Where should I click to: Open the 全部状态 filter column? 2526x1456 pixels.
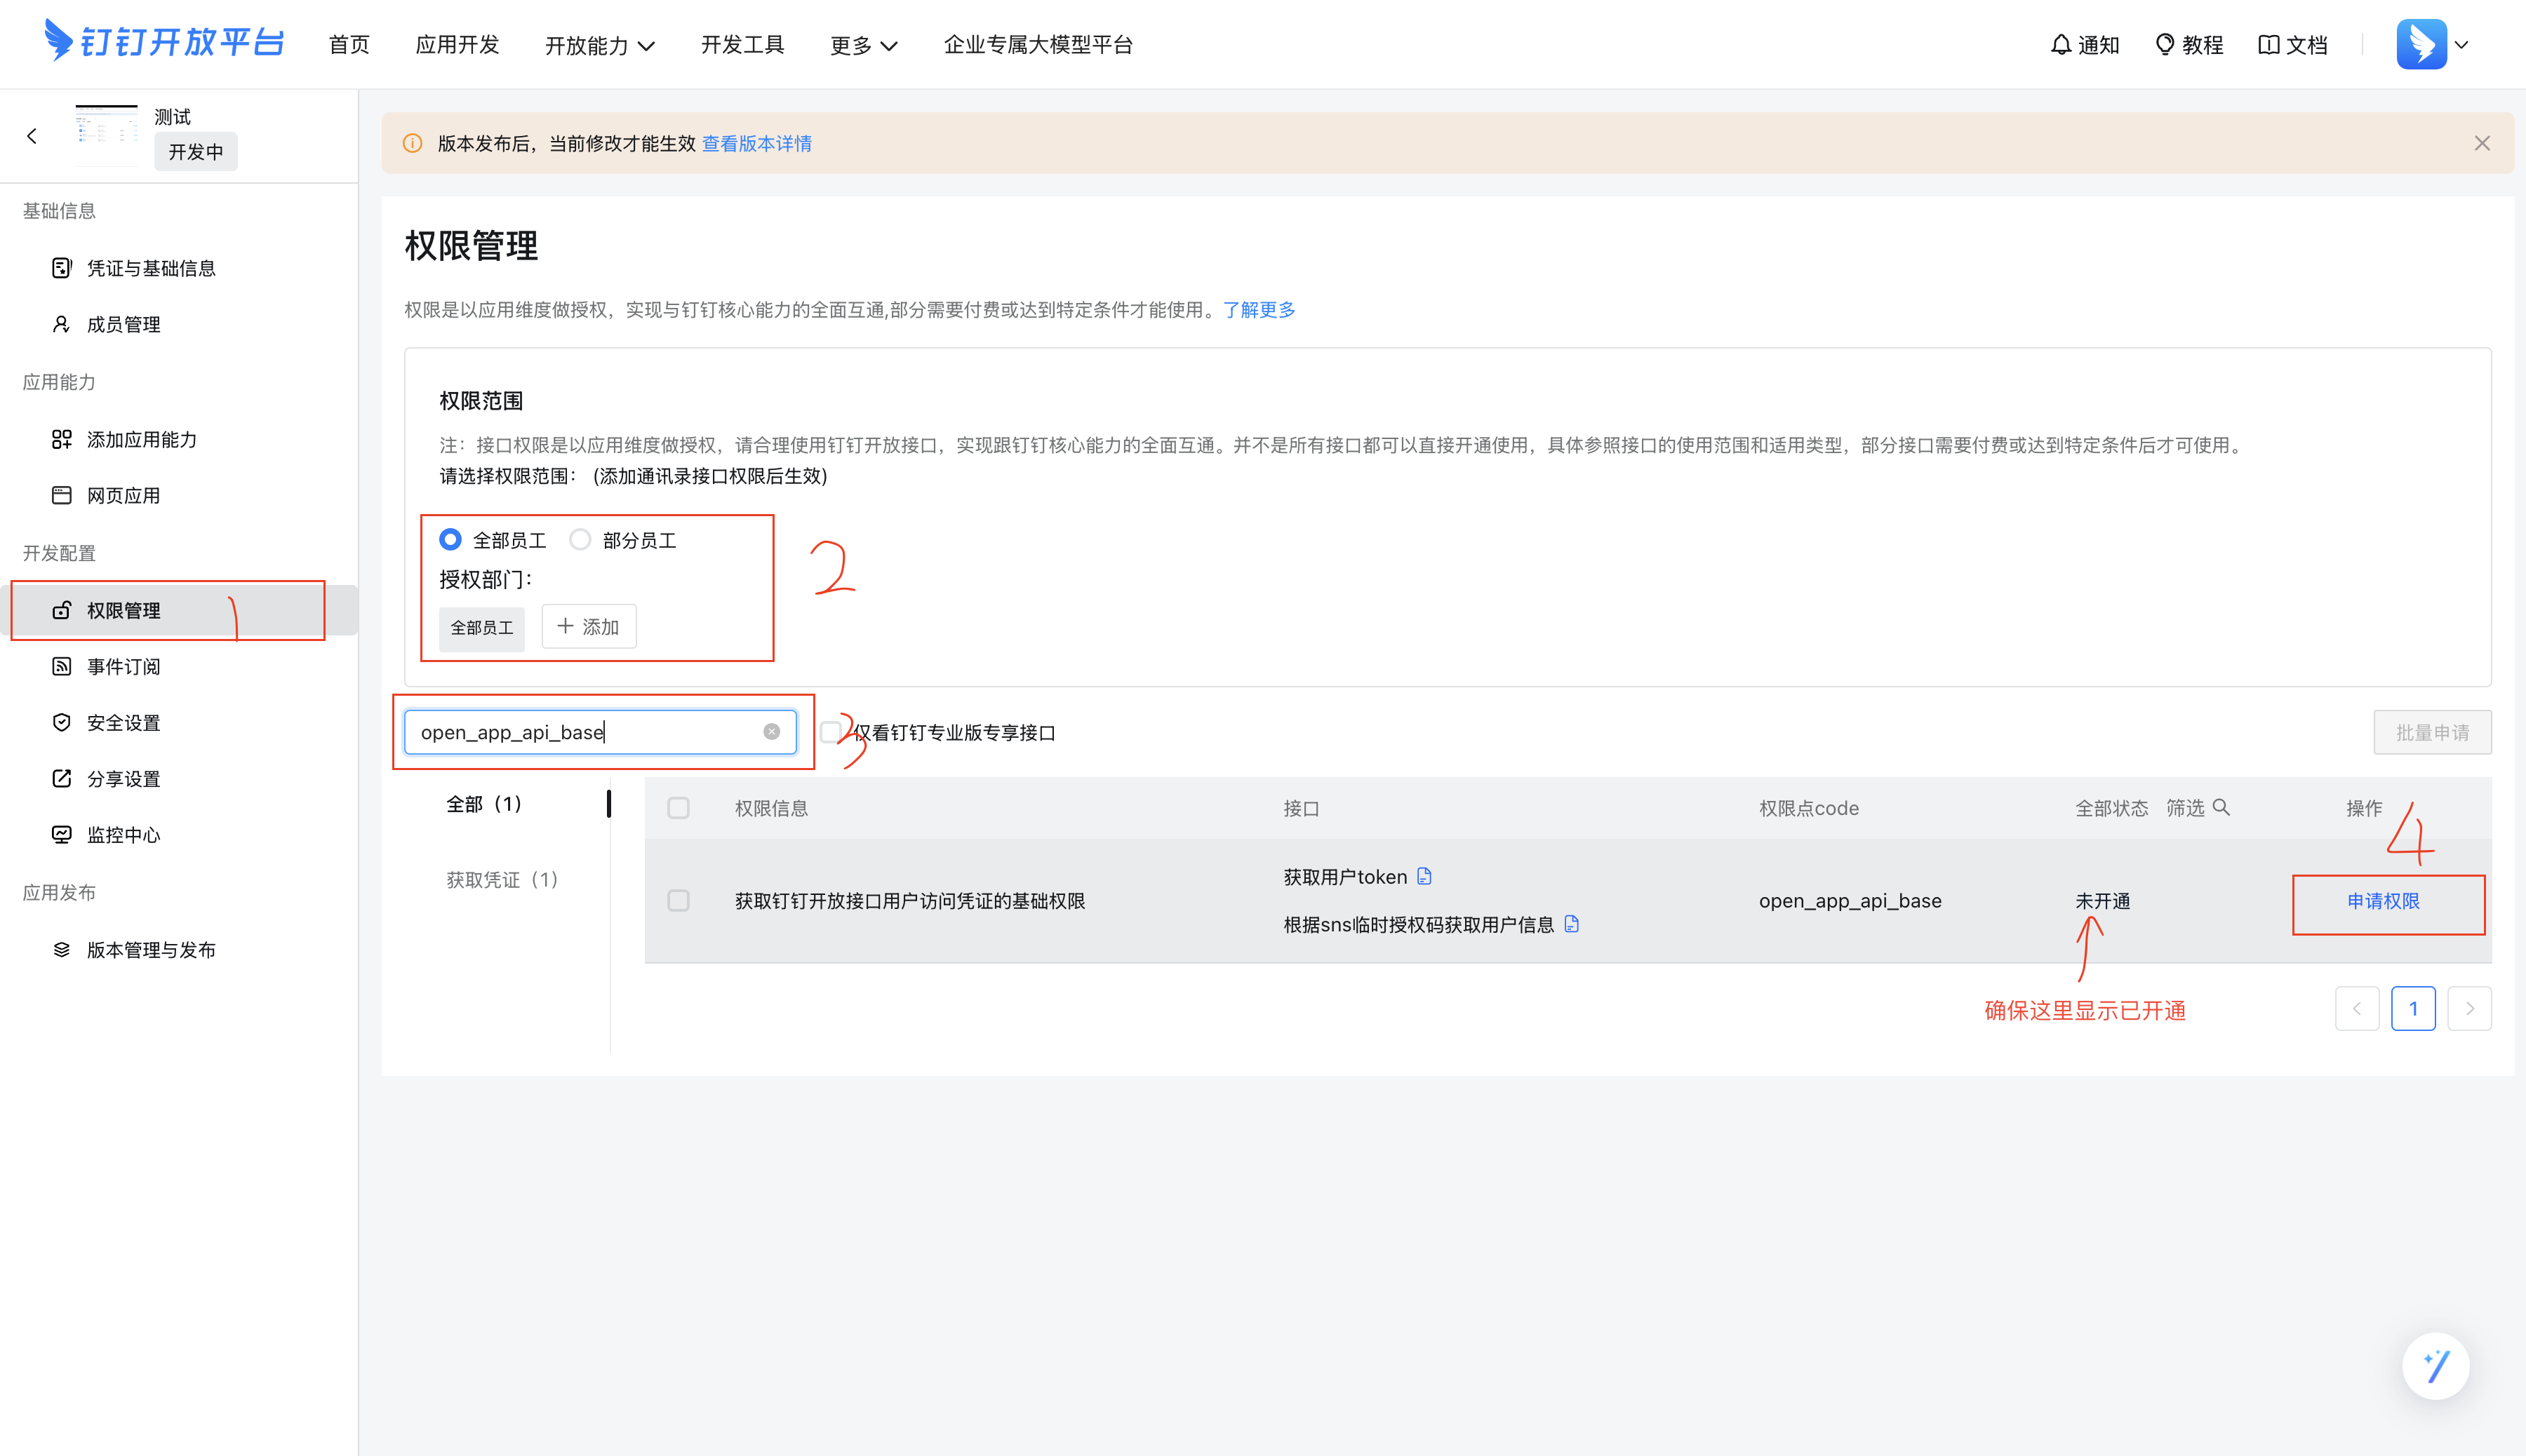2111,808
